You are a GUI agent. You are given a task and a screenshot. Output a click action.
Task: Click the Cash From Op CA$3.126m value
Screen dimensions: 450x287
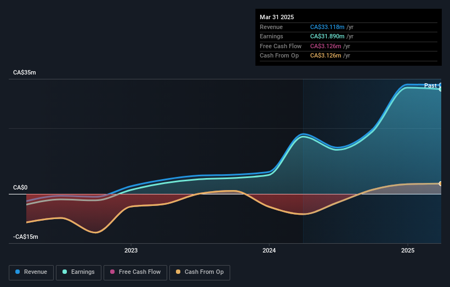326,56
